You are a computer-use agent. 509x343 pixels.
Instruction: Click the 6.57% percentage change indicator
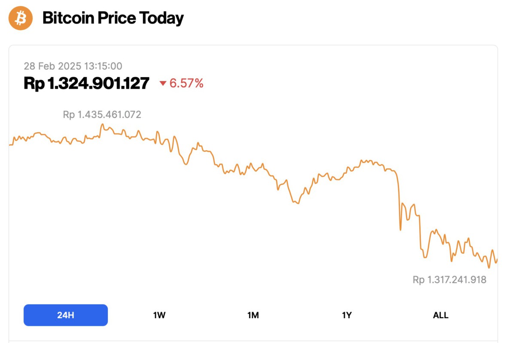(186, 84)
